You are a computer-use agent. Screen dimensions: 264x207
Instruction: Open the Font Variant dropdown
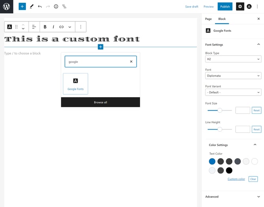(233, 92)
